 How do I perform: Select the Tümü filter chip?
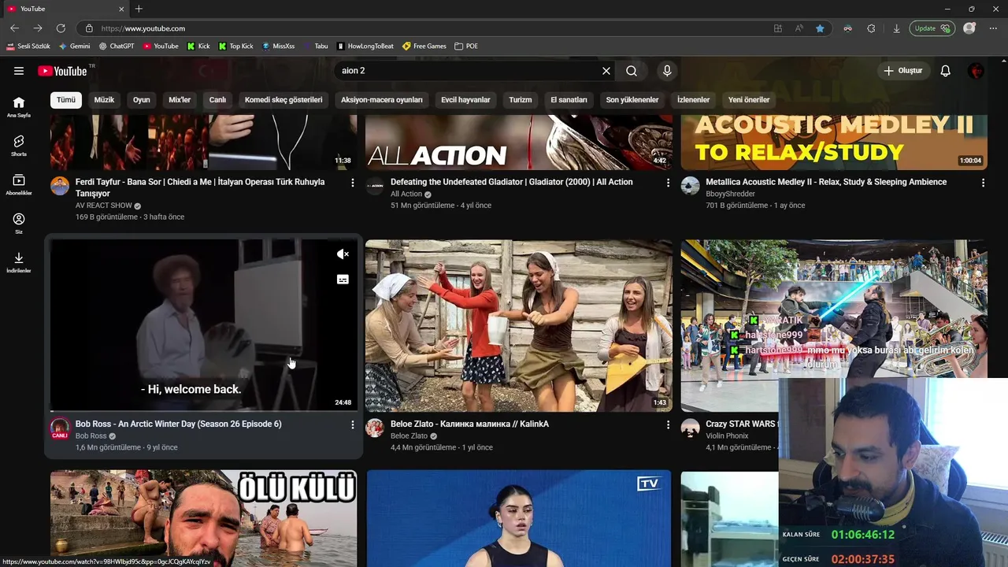pos(66,100)
